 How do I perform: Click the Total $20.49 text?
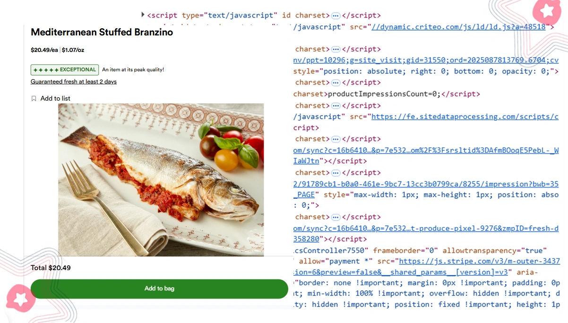click(x=51, y=268)
